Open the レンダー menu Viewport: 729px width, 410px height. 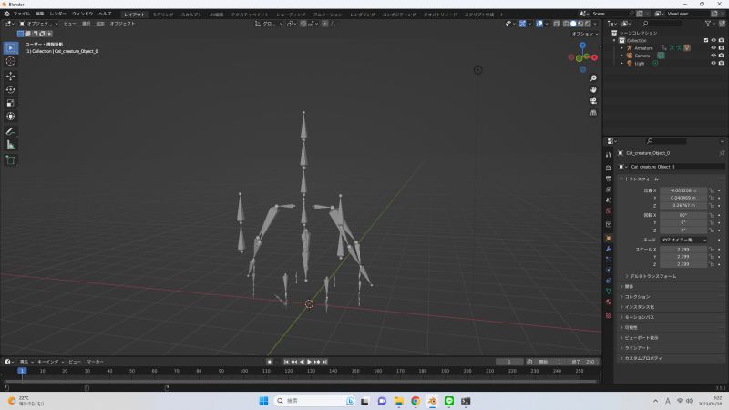pyautogui.click(x=58, y=14)
